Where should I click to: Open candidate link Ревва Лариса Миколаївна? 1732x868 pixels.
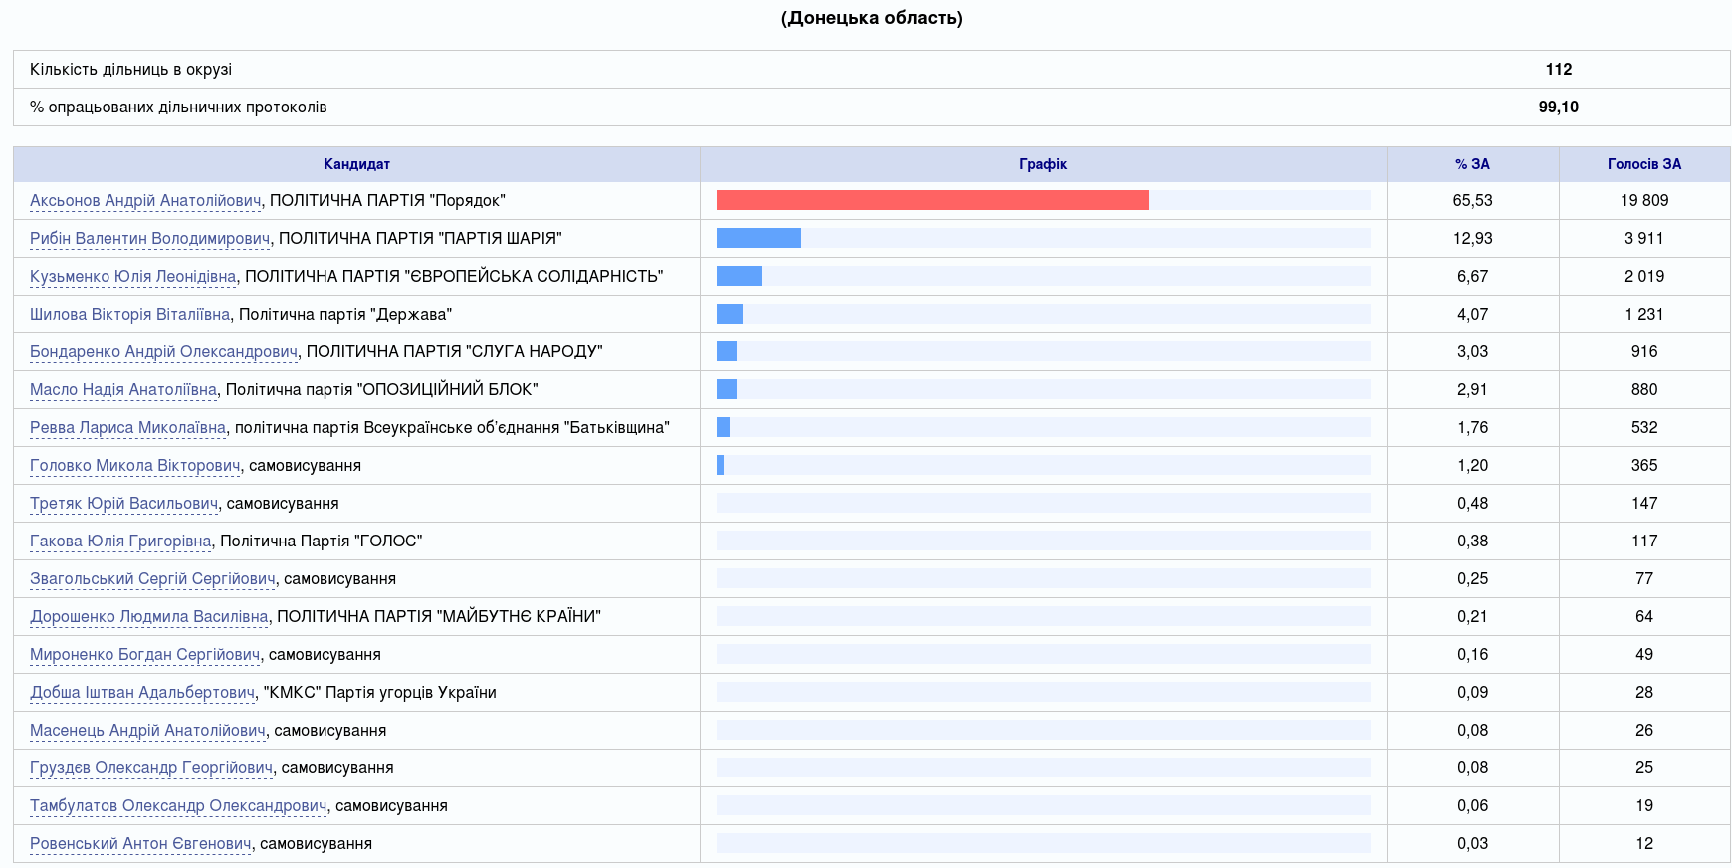point(128,427)
